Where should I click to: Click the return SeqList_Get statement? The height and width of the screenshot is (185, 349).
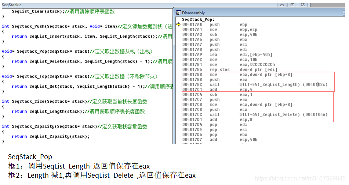(78, 87)
